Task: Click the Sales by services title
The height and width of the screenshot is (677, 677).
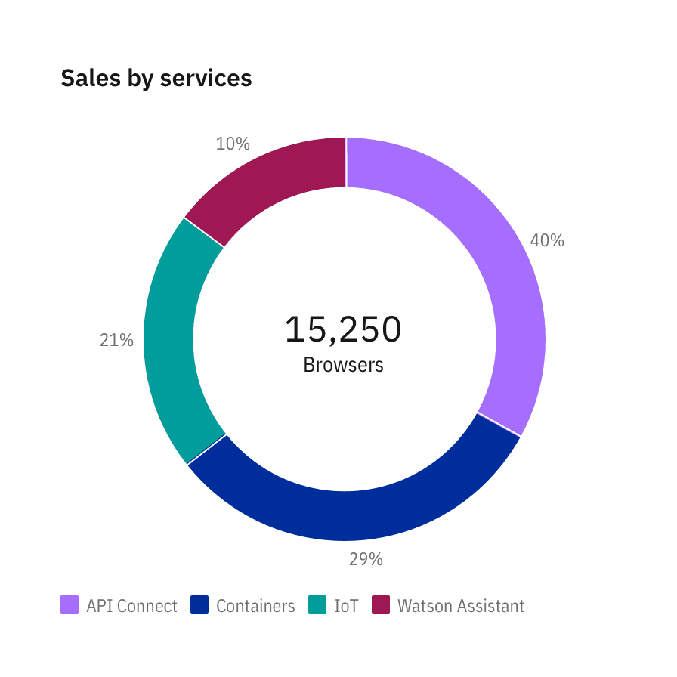Action: pyautogui.click(x=156, y=78)
